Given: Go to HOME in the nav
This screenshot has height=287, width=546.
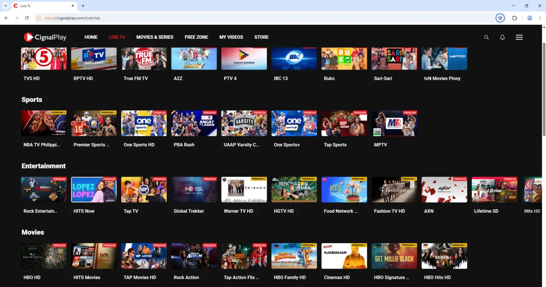Looking at the screenshot, I should pyautogui.click(x=91, y=37).
